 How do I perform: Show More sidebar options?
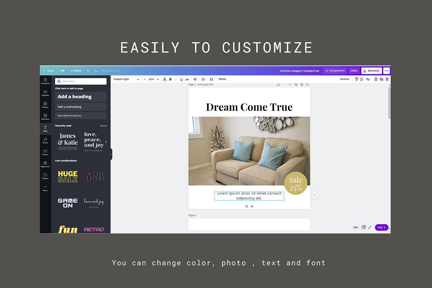[x=45, y=188]
